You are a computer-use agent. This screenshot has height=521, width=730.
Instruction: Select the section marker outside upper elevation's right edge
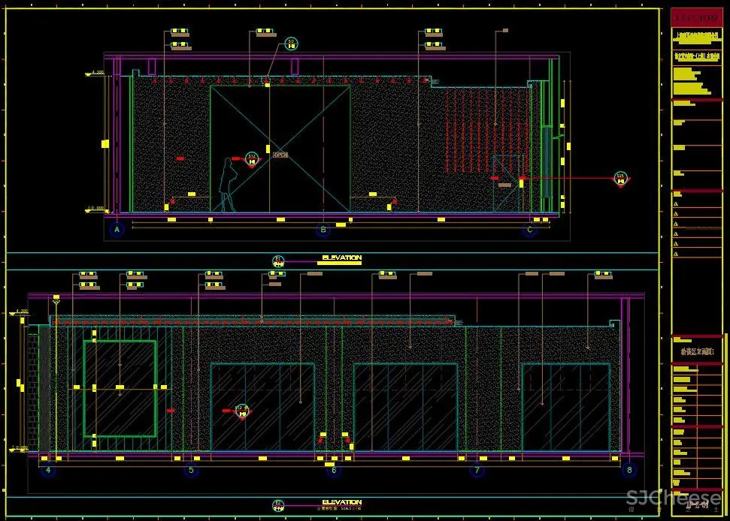click(x=620, y=179)
